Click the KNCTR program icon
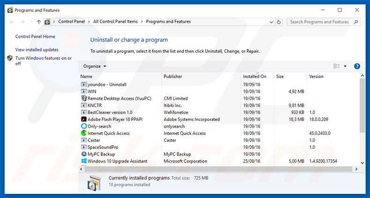The height and width of the screenshot is (198, 370). pos(84,105)
